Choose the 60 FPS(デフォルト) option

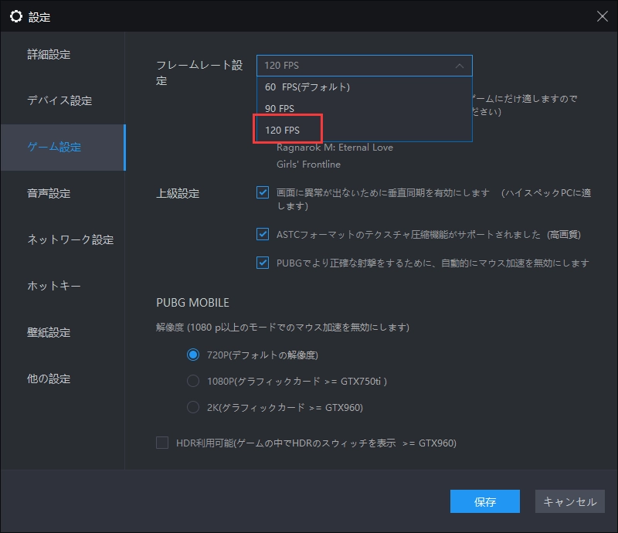point(364,87)
